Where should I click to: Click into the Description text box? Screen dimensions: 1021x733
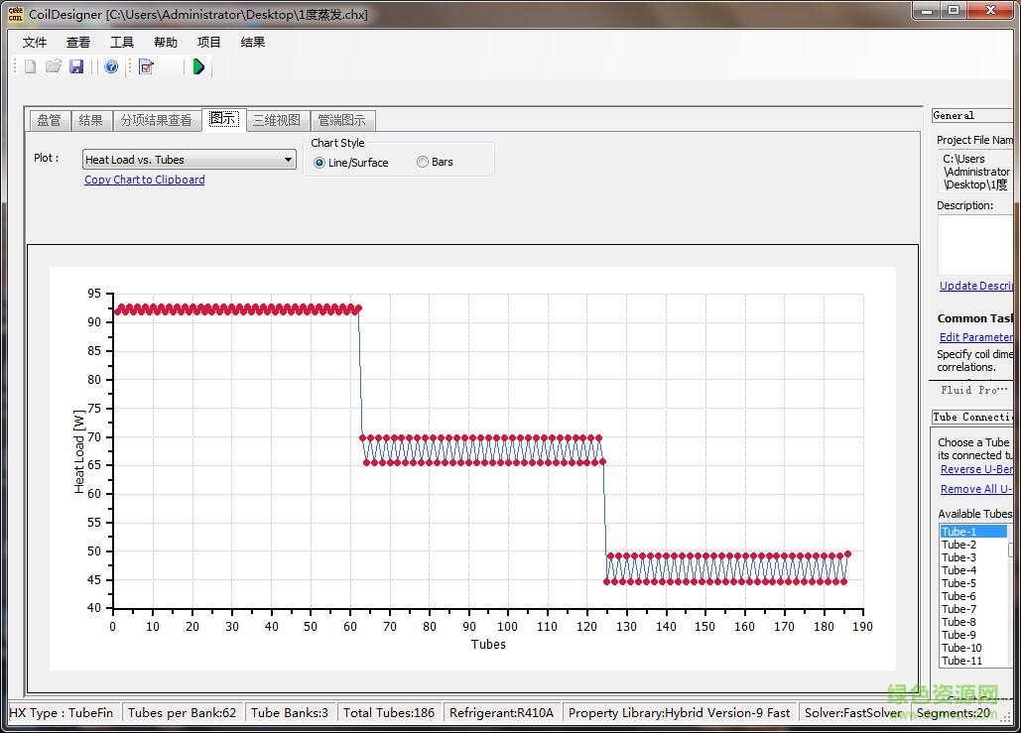click(x=974, y=245)
